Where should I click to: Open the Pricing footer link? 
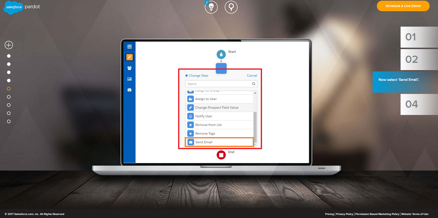tap(329, 214)
